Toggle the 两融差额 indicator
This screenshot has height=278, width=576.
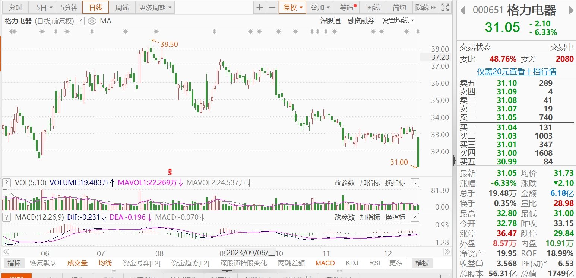[x=291, y=263]
